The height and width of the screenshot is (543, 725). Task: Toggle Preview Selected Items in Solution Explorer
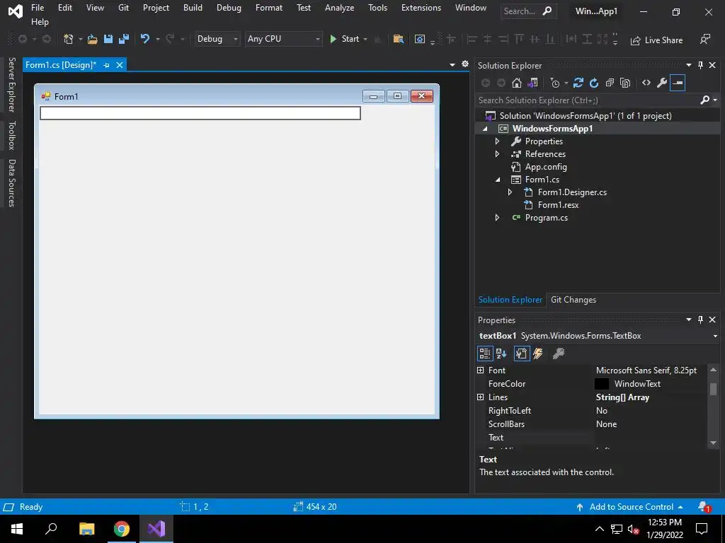click(x=678, y=83)
